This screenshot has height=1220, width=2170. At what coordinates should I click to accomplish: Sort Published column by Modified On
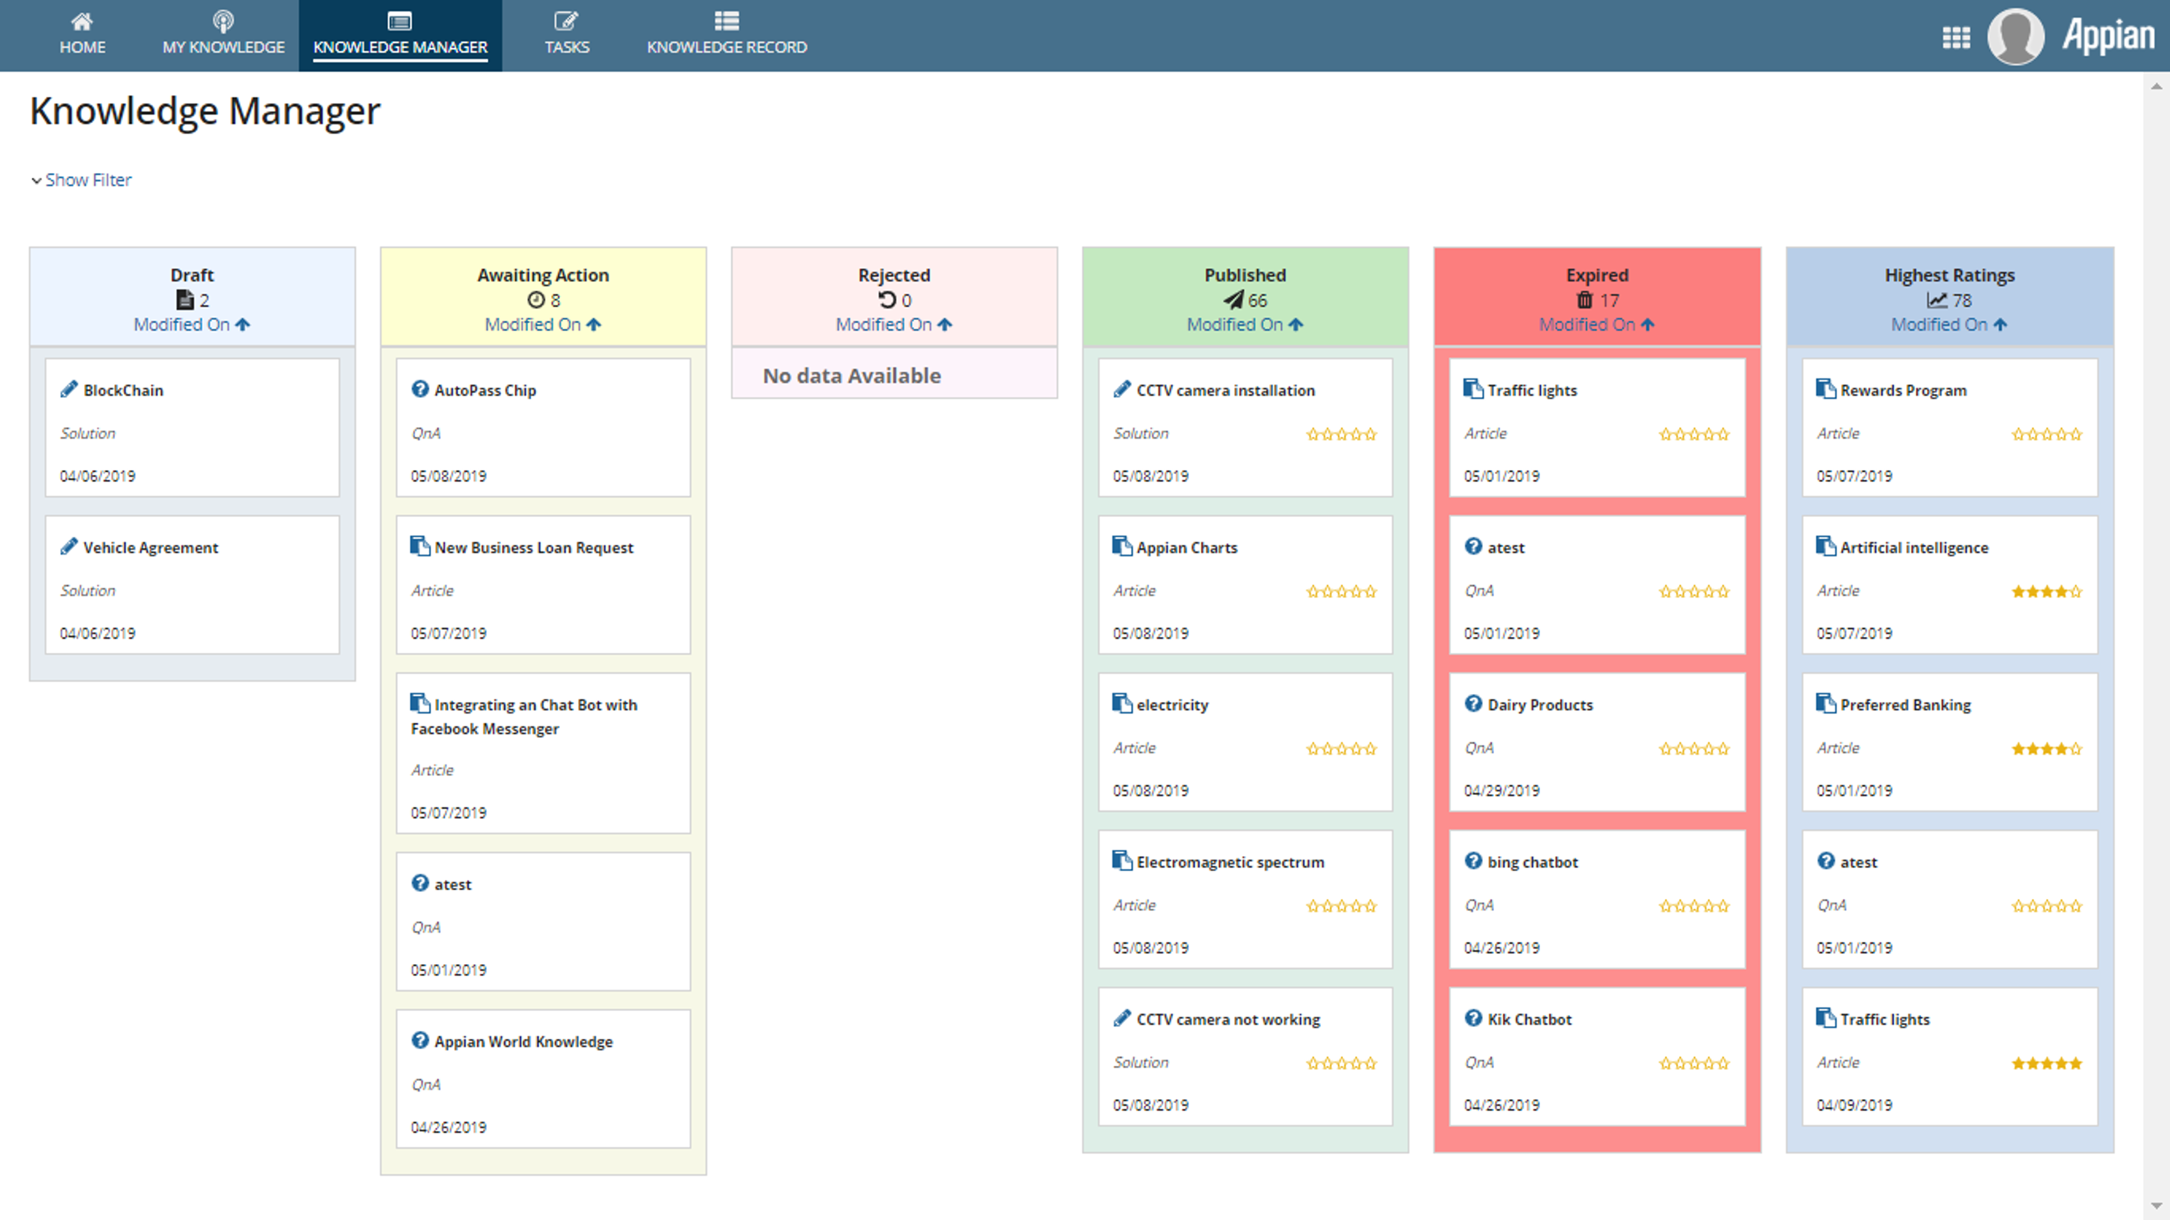(x=1245, y=324)
